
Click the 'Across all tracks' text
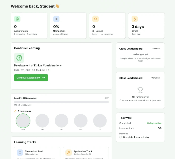(60, 34)
